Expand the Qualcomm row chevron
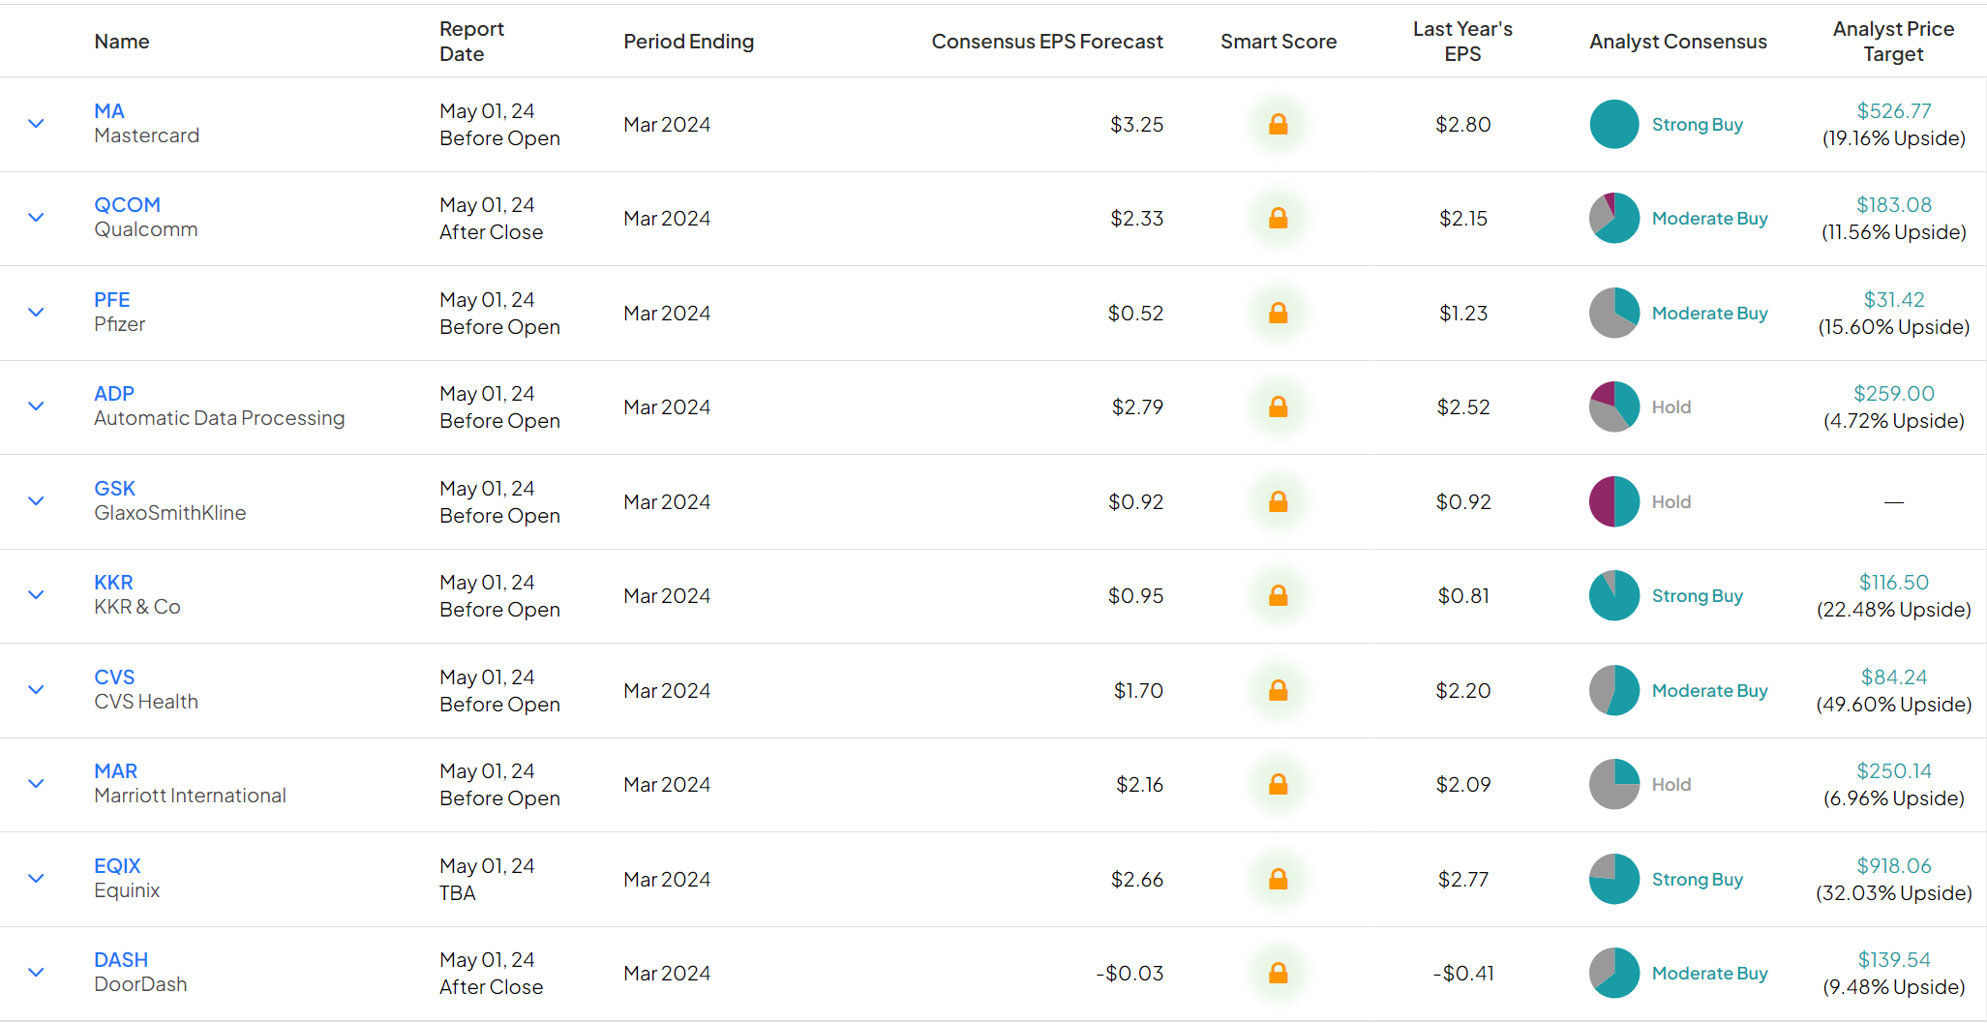 (36, 218)
